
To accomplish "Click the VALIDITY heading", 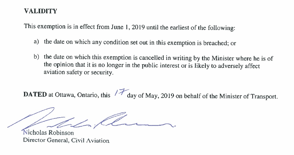I will tap(41, 11).
